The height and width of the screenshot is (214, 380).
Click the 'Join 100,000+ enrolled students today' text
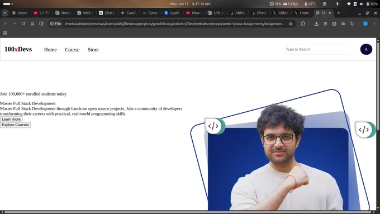coord(33,94)
